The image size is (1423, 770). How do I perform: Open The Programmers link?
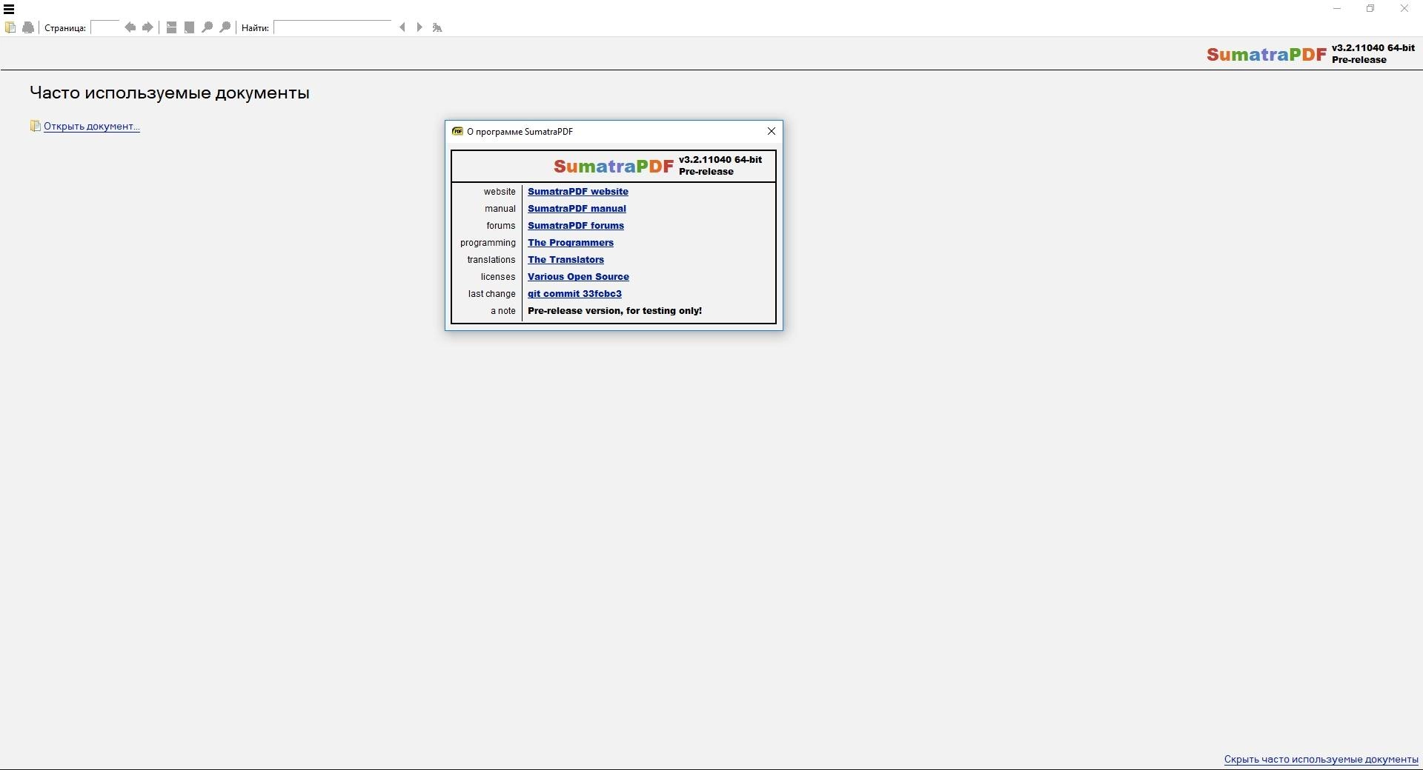pyautogui.click(x=571, y=242)
